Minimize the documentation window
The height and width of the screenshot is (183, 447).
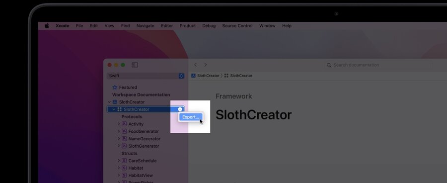(x=116, y=65)
